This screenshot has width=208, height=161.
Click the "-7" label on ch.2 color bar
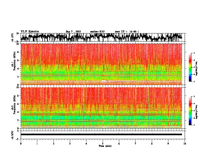pos(194,125)
